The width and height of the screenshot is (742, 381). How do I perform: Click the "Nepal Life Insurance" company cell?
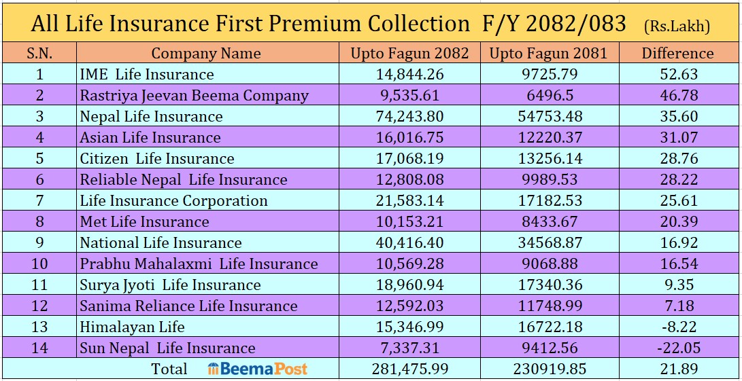coord(151,117)
